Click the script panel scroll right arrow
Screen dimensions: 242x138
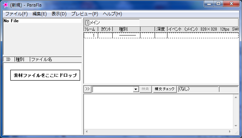click(x=230, y=131)
